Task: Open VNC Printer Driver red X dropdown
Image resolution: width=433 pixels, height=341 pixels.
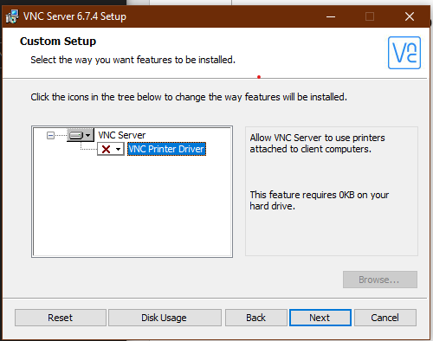Action: click(x=111, y=149)
